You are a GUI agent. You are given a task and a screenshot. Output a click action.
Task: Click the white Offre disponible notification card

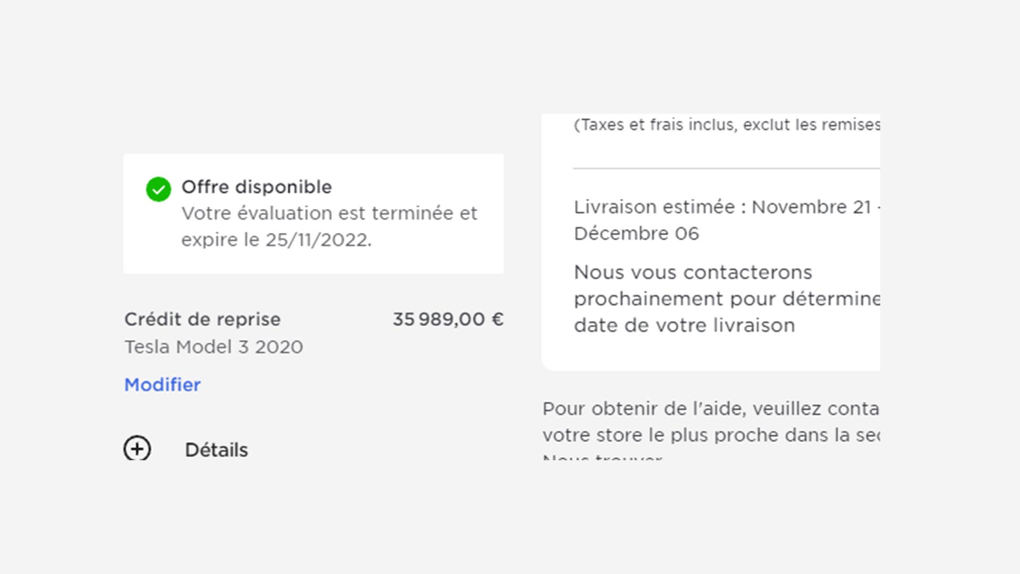[x=313, y=214]
